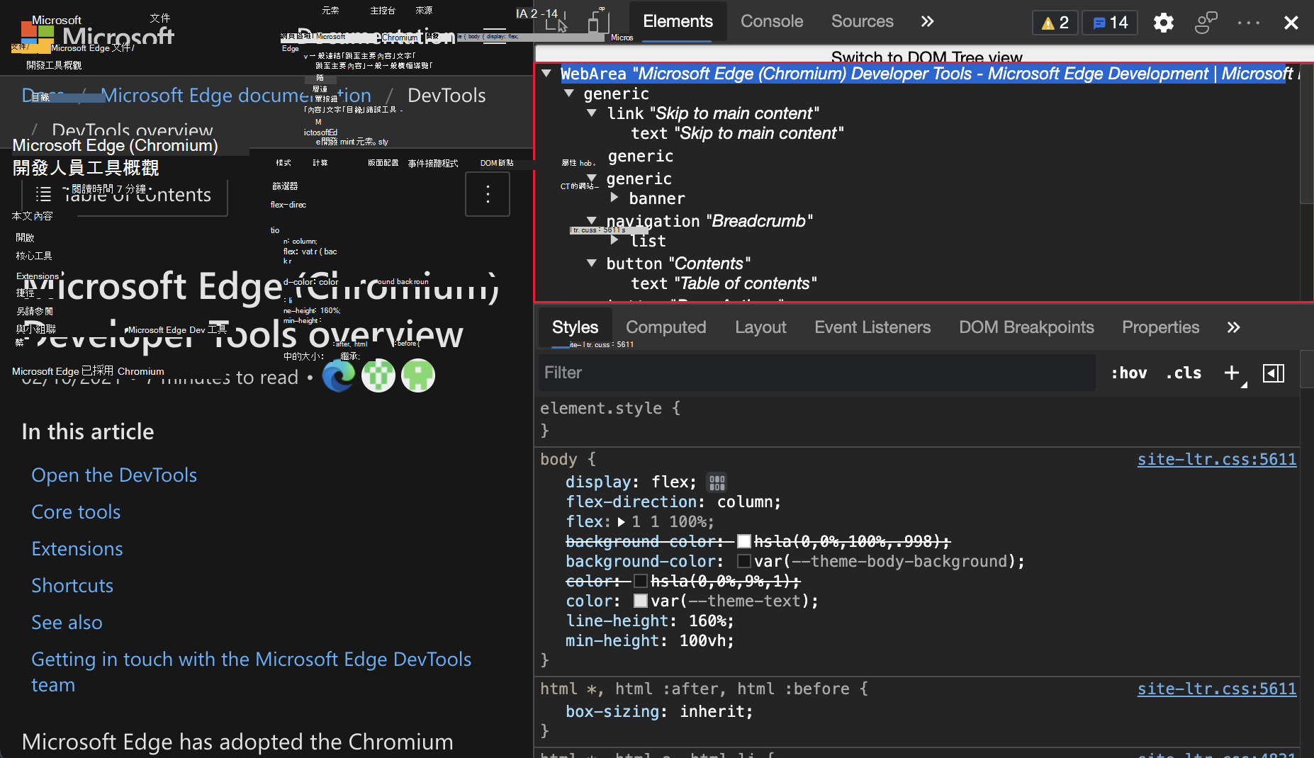Click the box-sizing value inherit
The width and height of the screenshot is (1314, 758).
pyautogui.click(x=712, y=712)
